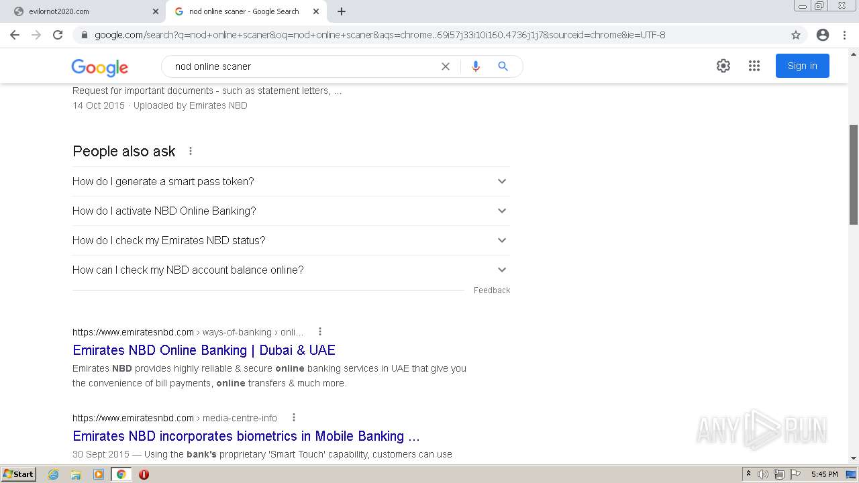Screen dimensions: 859x483
Task: Open the Chrome profile icon
Action: click(x=823, y=35)
